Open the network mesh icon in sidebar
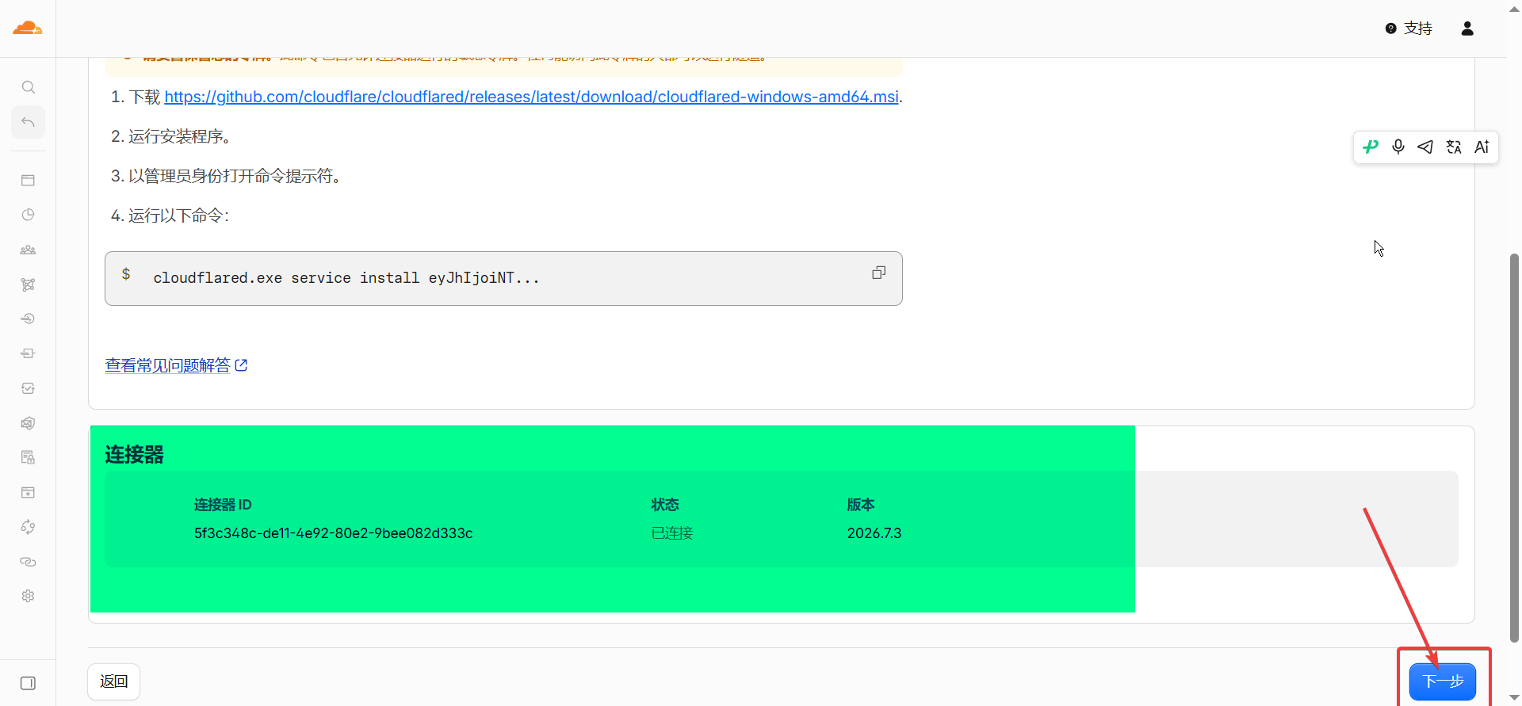 pyautogui.click(x=28, y=284)
